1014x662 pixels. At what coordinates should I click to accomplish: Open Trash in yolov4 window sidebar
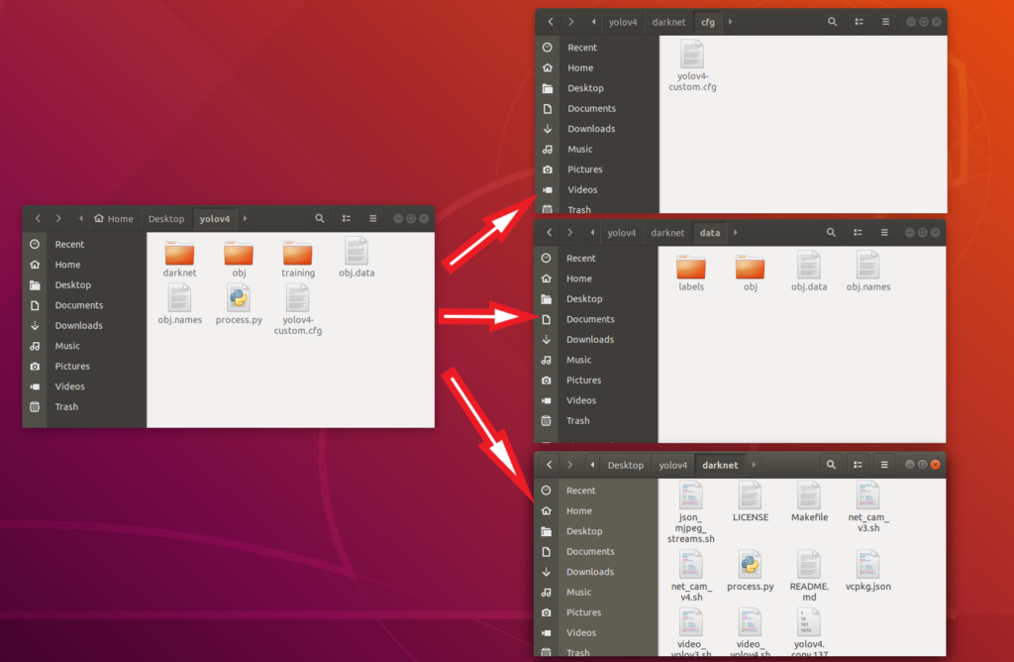(x=66, y=406)
